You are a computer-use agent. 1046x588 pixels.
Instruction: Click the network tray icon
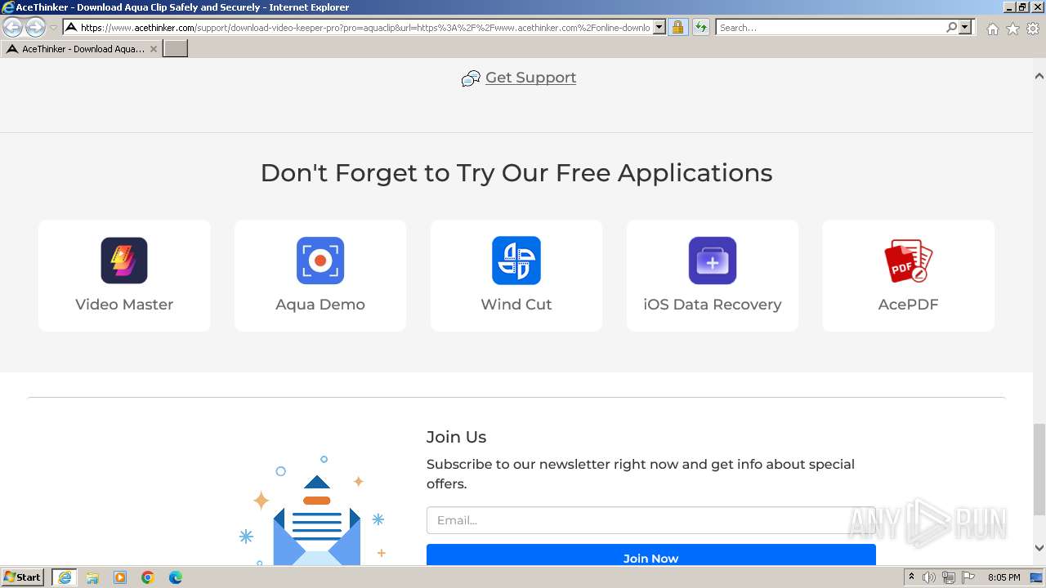pyautogui.click(x=949, y=577)
